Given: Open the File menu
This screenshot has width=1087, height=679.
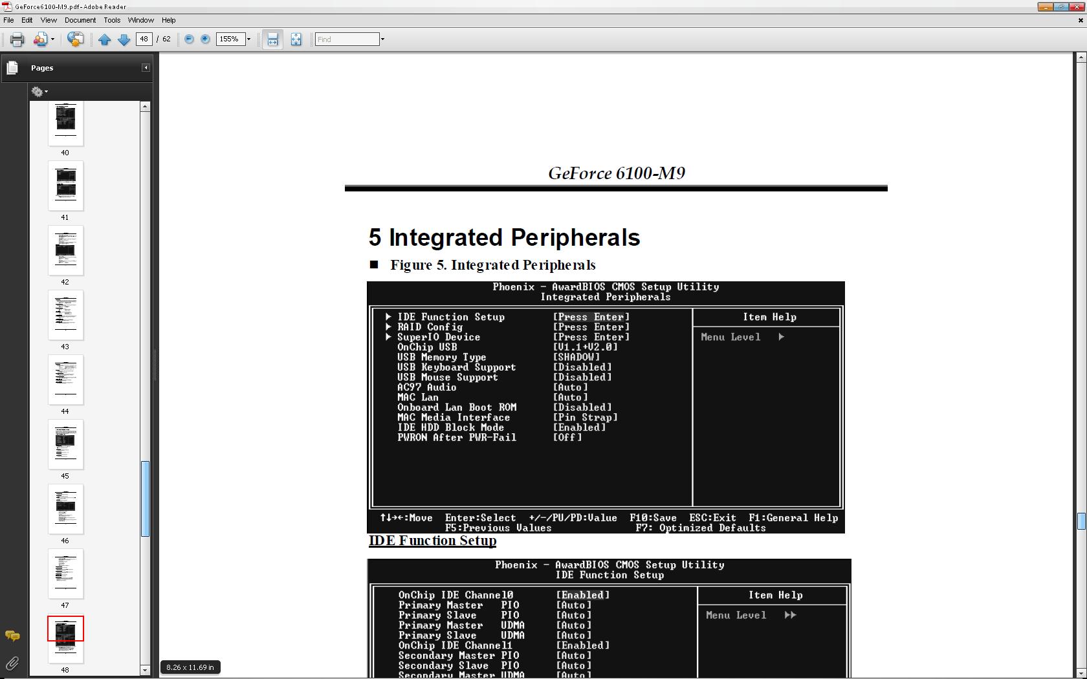Looking at the screenshot, I should (8, 20).
